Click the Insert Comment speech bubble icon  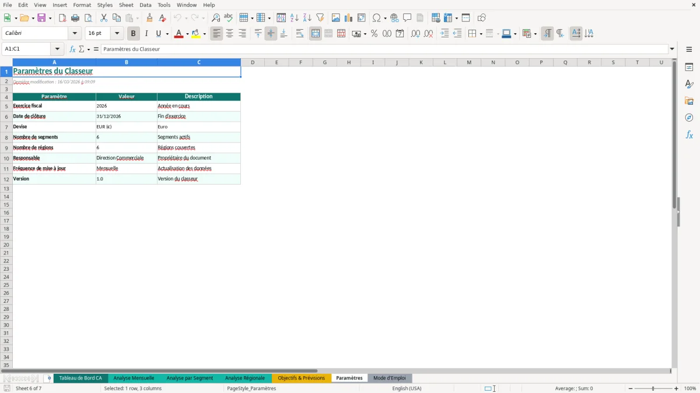point(407,18)
